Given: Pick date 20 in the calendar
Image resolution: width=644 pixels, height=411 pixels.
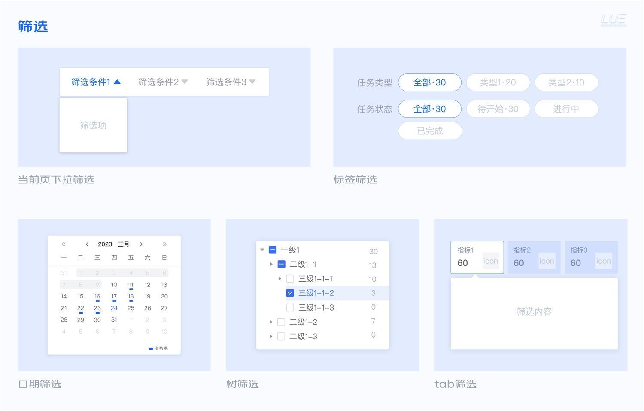Looking at the screenshot, I should coord(164,296).
